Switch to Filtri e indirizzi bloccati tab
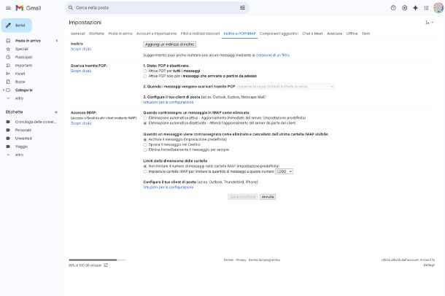 [200, 34]
